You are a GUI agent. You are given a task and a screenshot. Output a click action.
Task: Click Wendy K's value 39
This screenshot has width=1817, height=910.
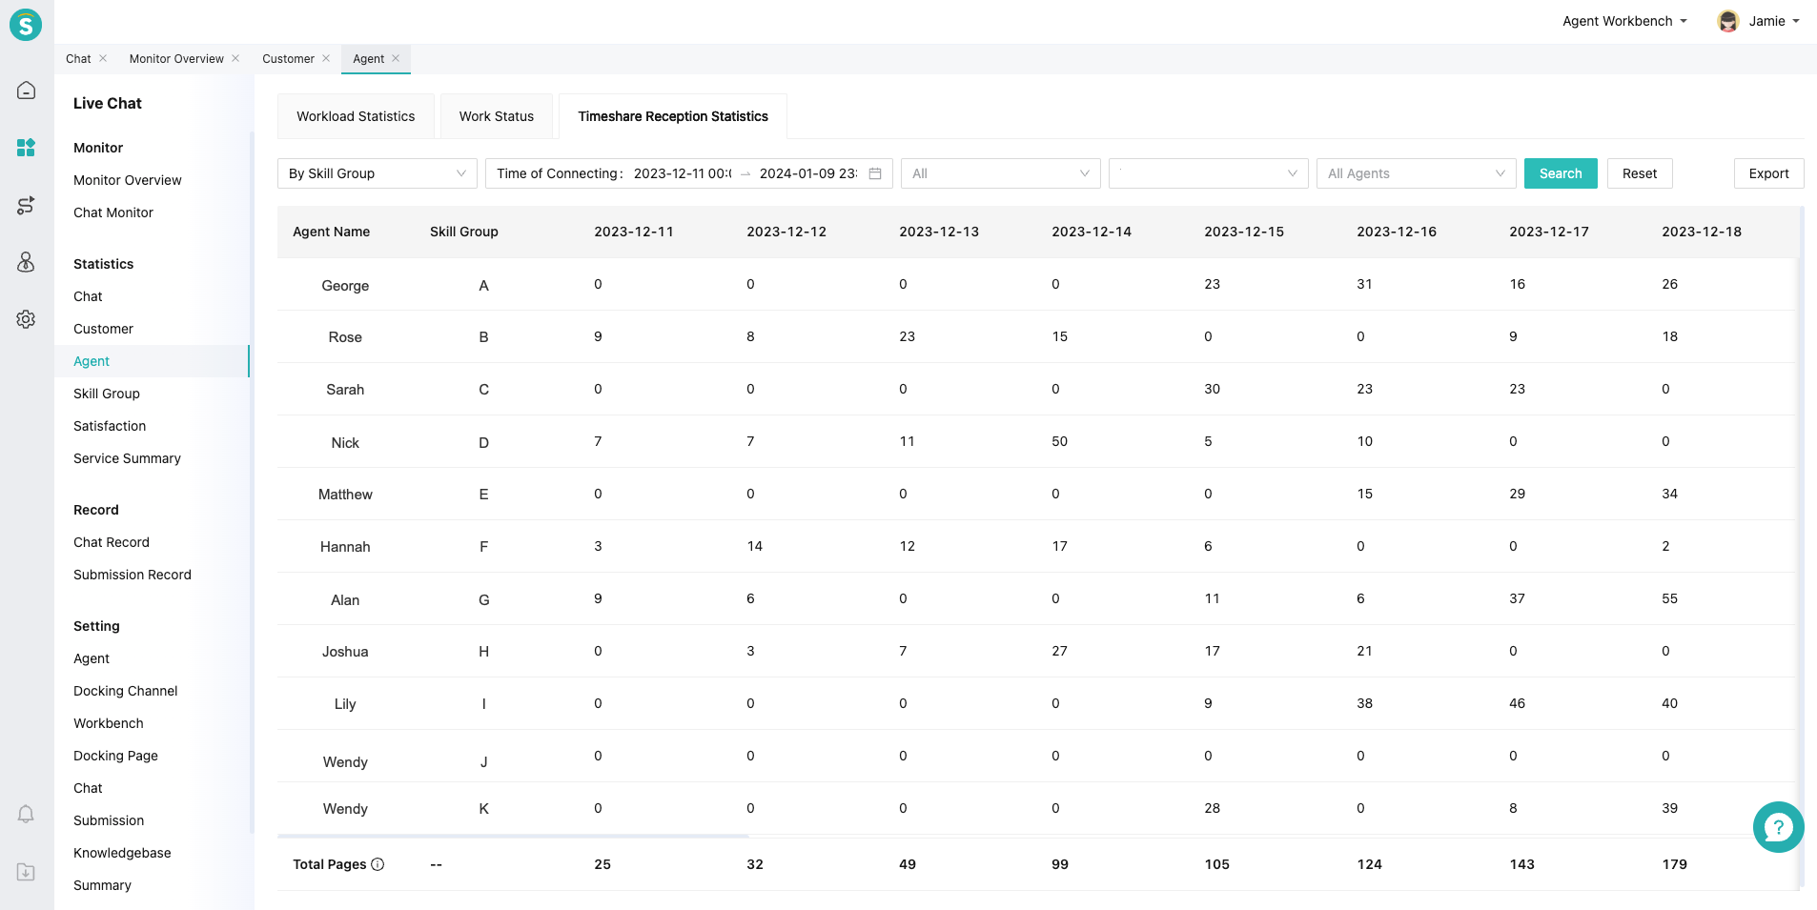point(1670,808)
